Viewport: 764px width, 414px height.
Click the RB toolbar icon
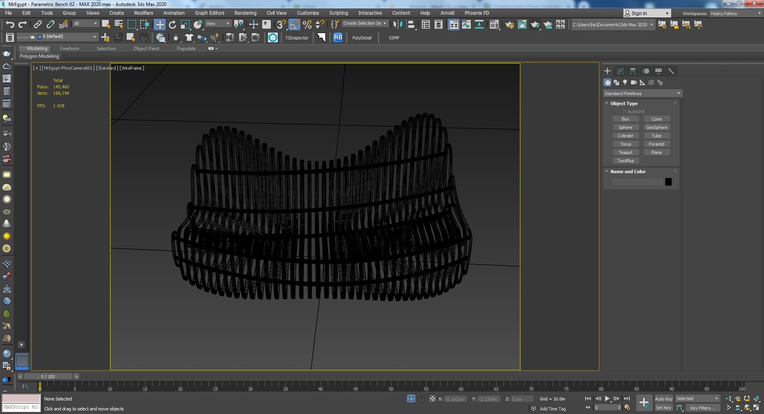(338, 37)
